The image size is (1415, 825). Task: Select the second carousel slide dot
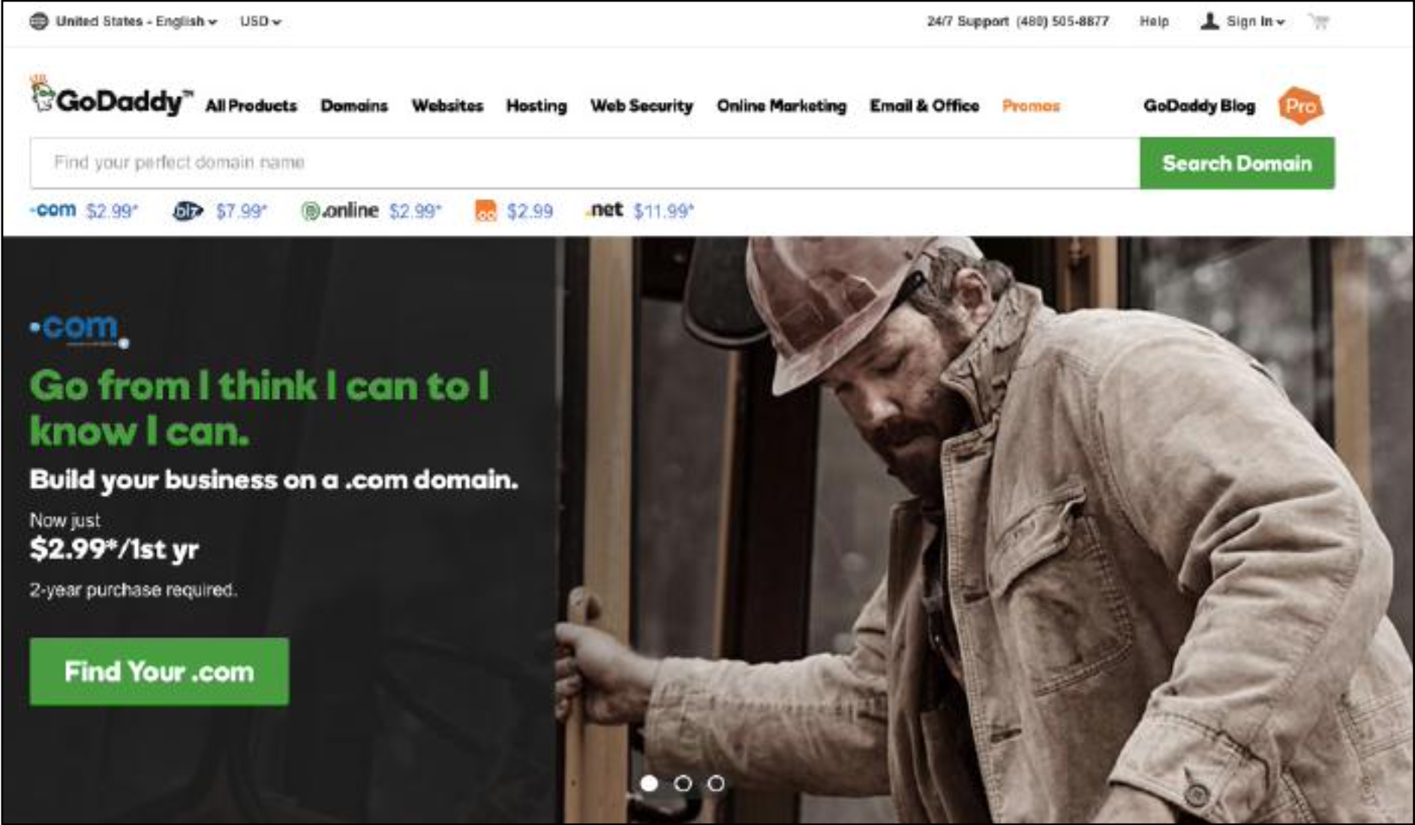[683, 784]
